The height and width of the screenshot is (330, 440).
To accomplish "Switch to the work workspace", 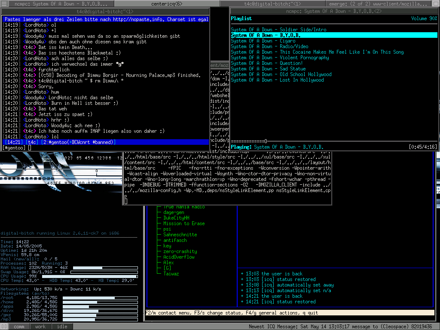I will pos(40,327).
